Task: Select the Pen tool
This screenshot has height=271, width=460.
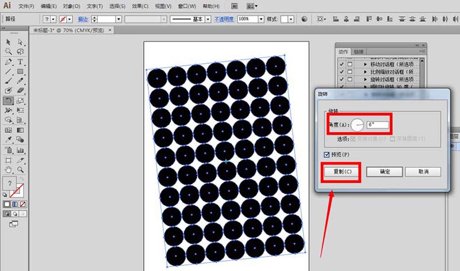Action: point(9,62)
